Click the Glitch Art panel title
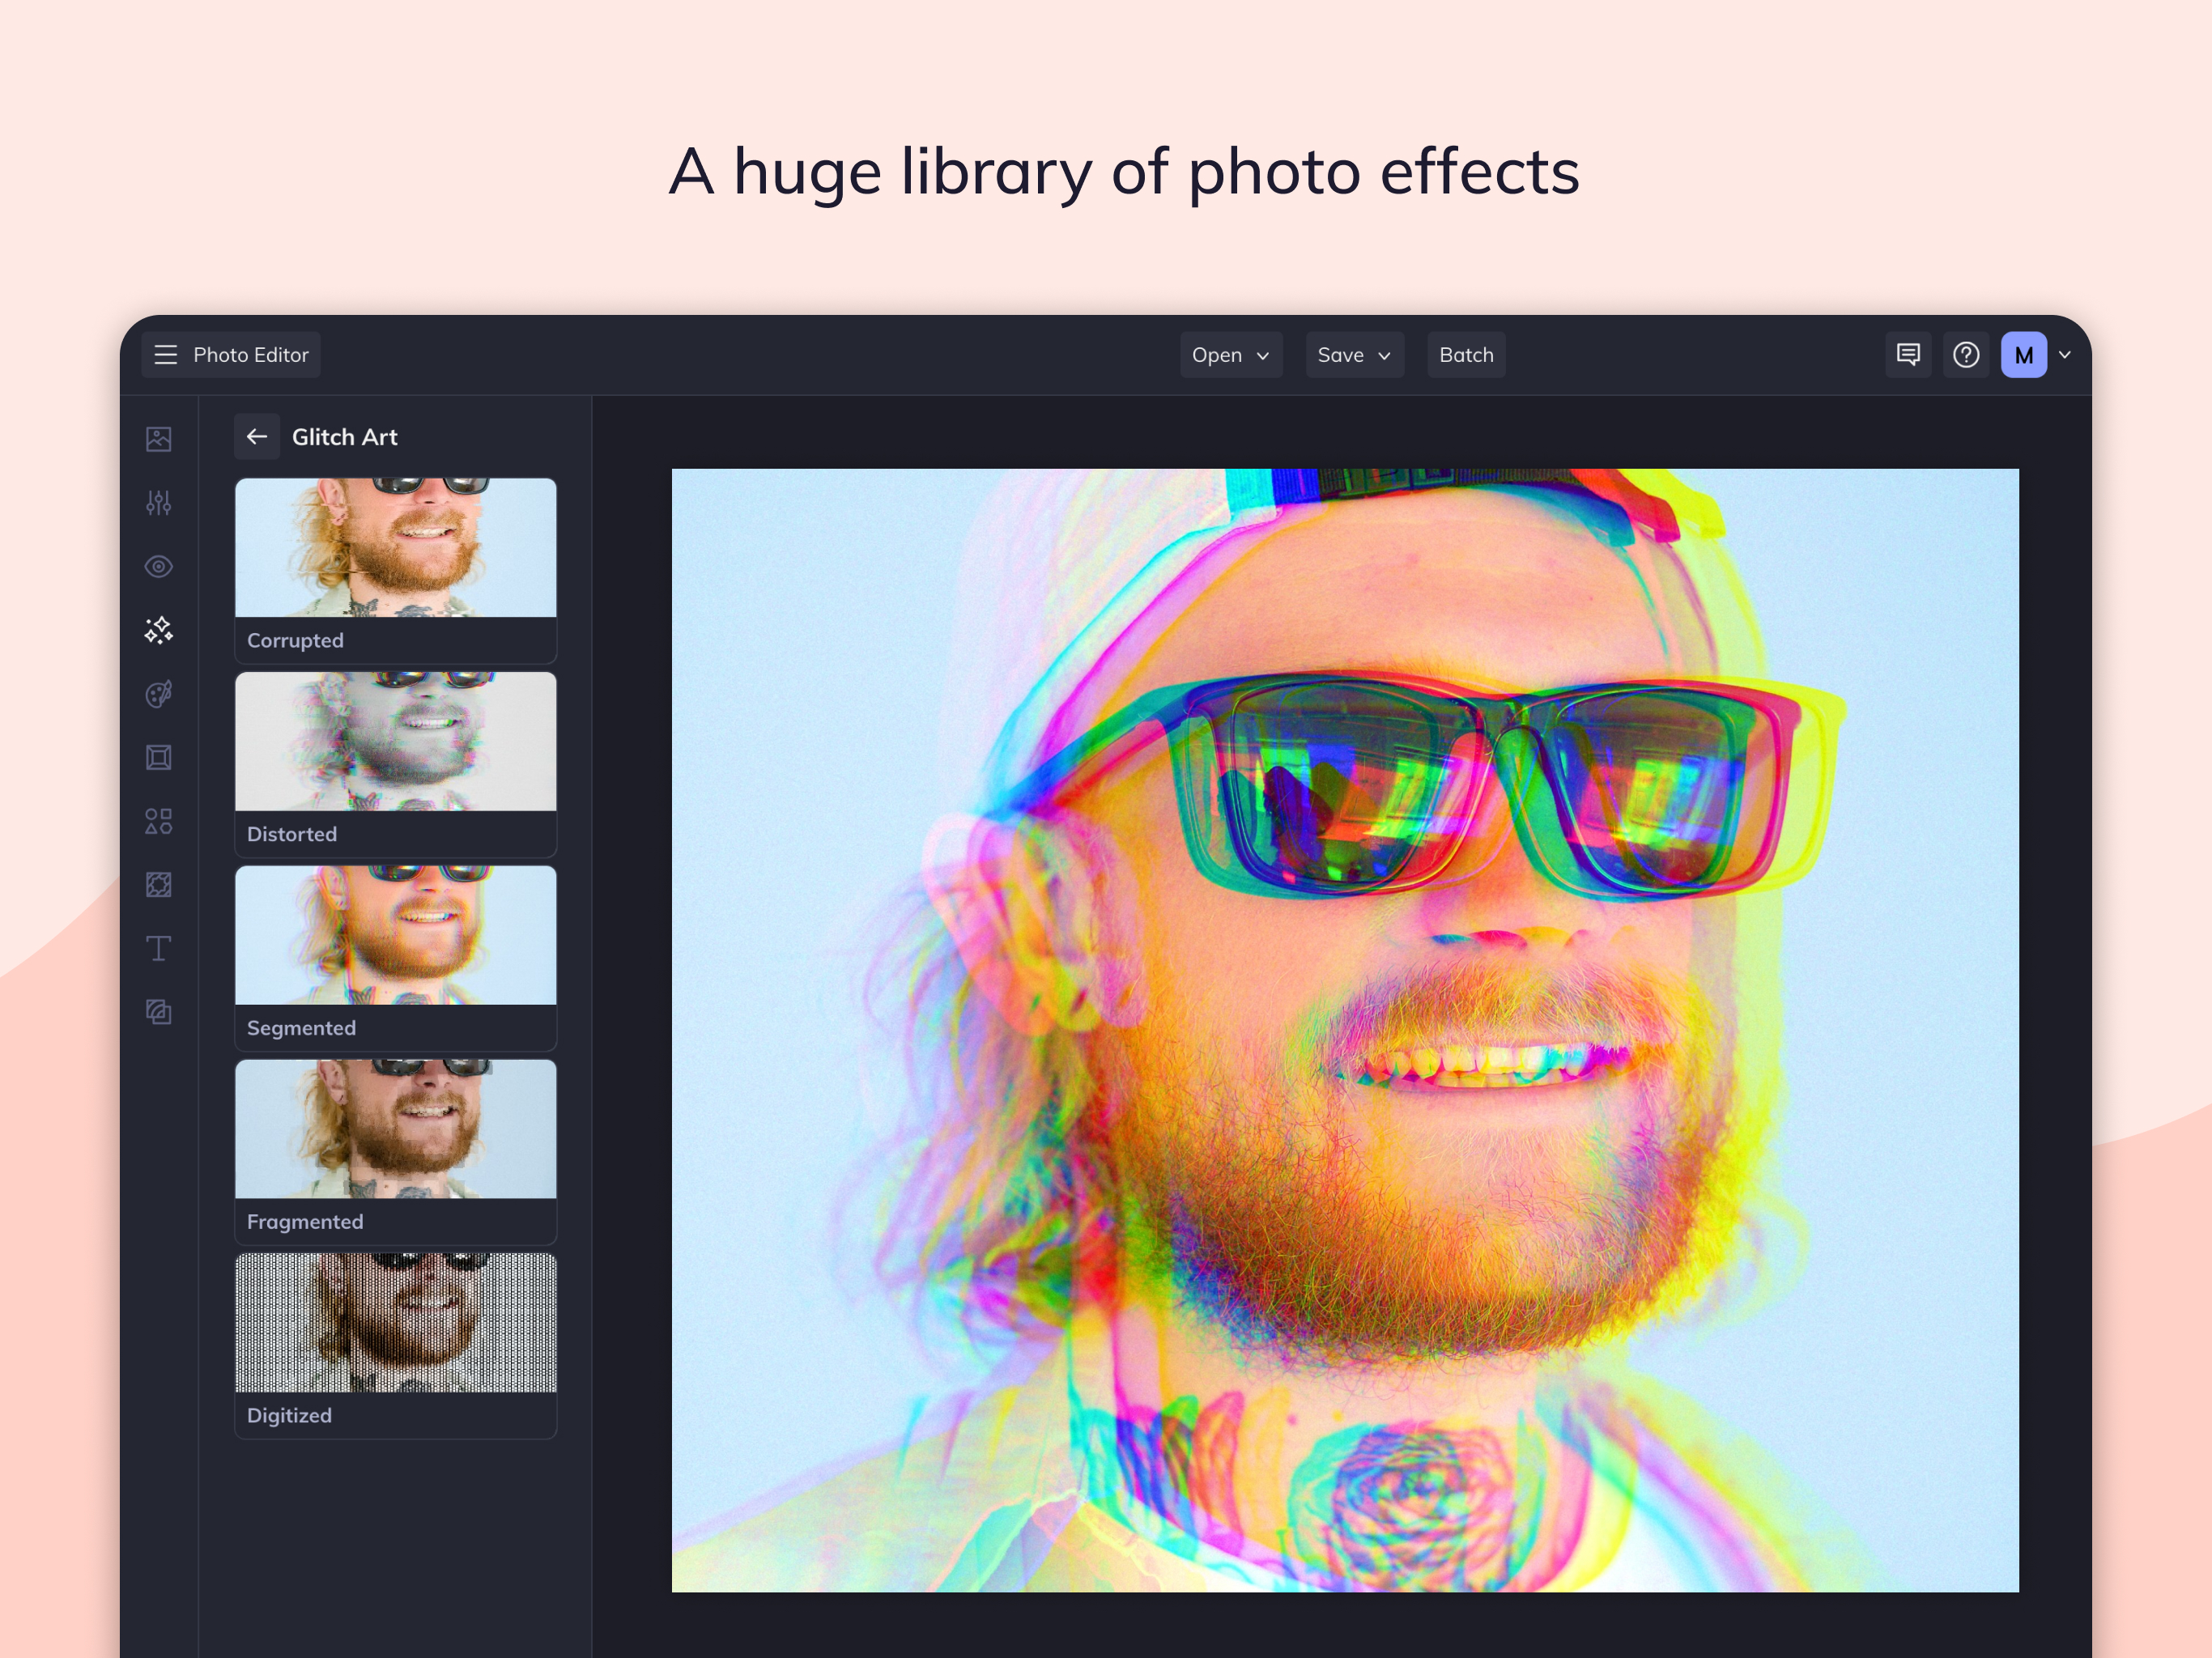 (344, 437)
